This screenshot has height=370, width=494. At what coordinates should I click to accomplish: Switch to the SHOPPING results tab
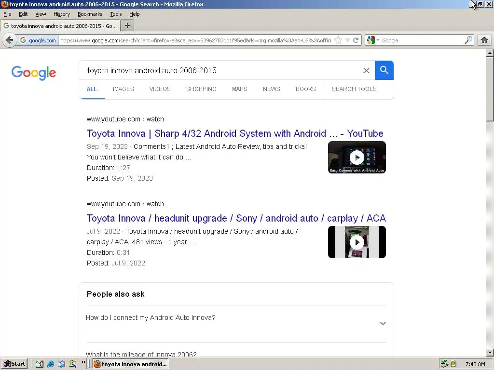pos(201,89)
